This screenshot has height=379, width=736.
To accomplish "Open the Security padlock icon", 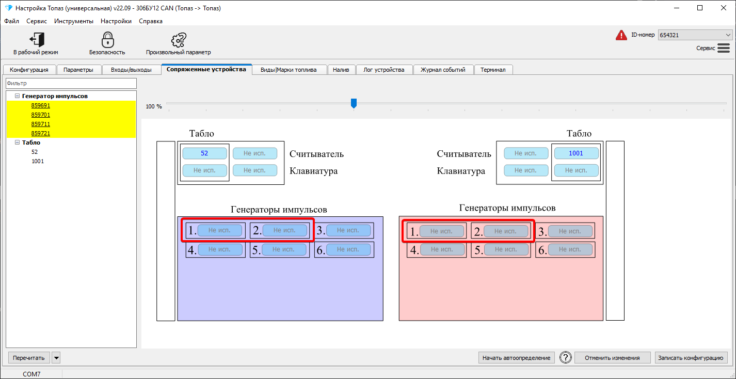I will pyautogui.click(x=107, y=40).
